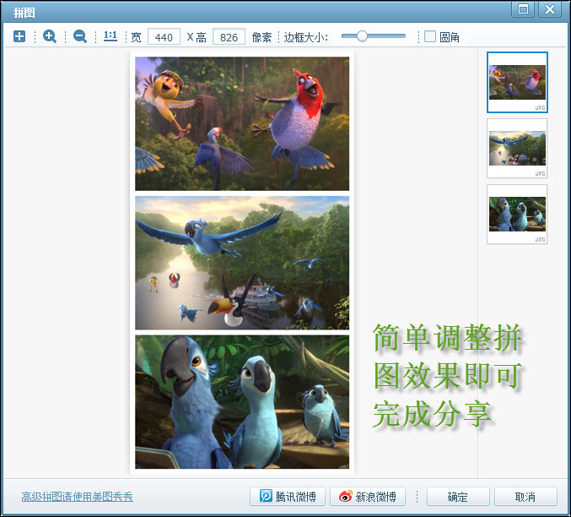Viewport: 571px width, 517px height.
Task: Reset view with the 1:1 icon
Action: coord(110,36)
